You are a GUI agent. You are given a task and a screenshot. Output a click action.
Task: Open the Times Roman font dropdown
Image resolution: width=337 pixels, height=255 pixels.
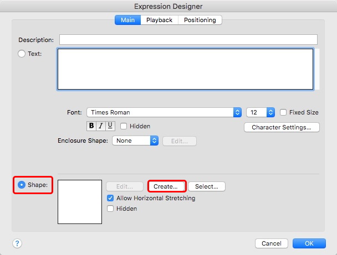[x=164, y=112]
